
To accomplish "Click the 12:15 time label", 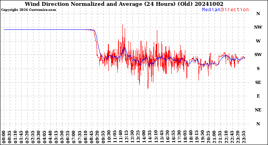I will (x=127, y=137).
